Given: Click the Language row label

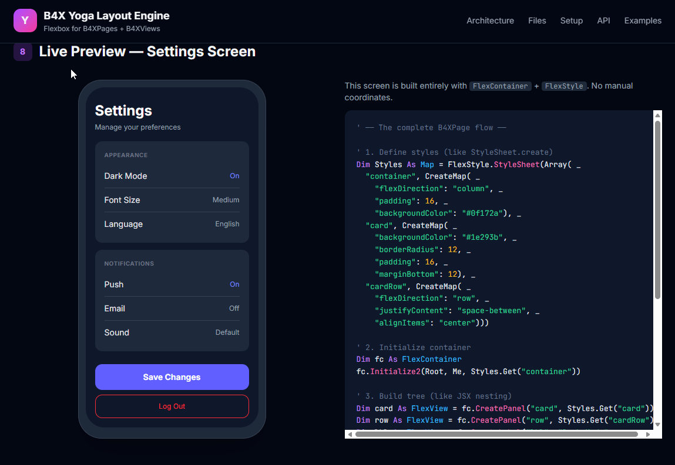Looking at the screenshot, I should click(123, 224).
